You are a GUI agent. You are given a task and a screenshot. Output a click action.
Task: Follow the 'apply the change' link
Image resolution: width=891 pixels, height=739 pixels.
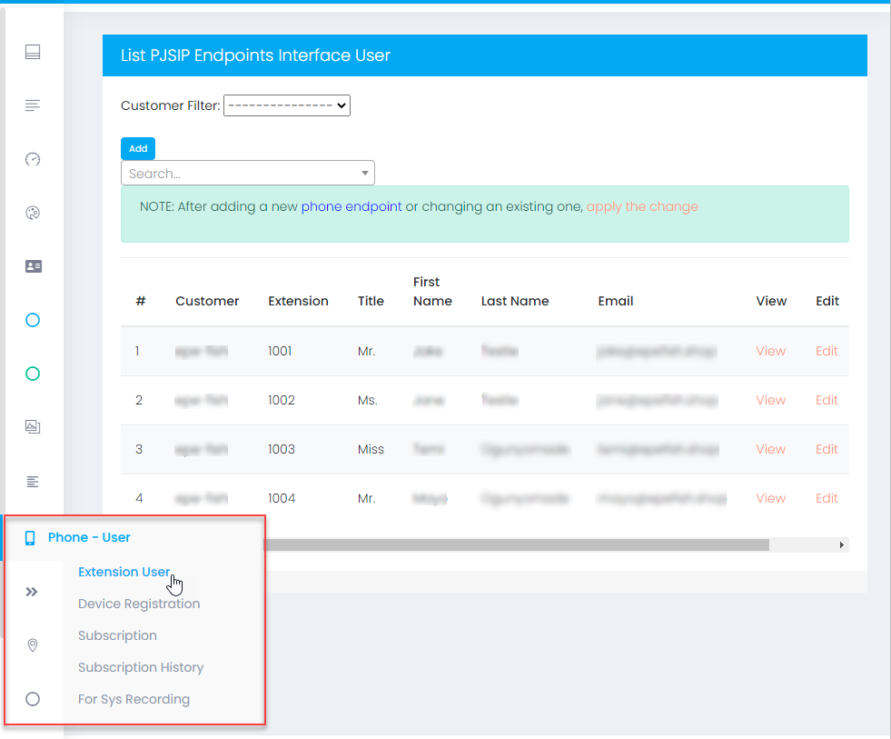(x=642, y=206)
